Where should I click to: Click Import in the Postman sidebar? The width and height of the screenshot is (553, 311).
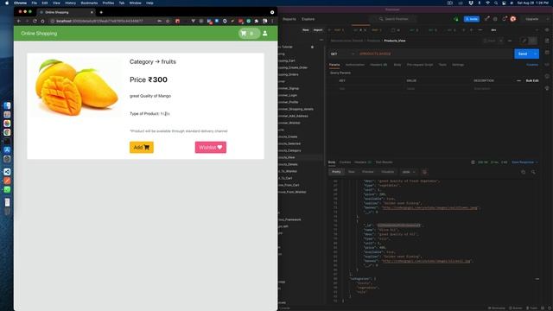pos(318,30)
